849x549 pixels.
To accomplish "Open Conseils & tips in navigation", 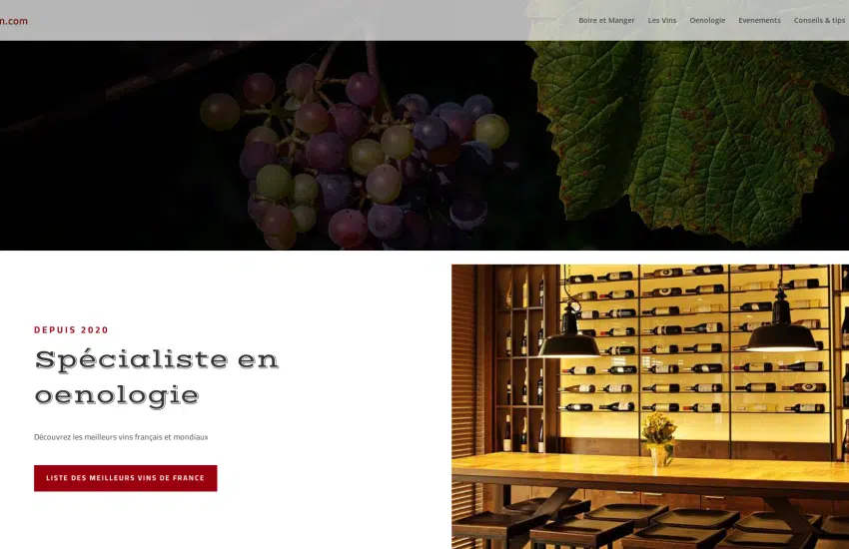I will point(819,21).
